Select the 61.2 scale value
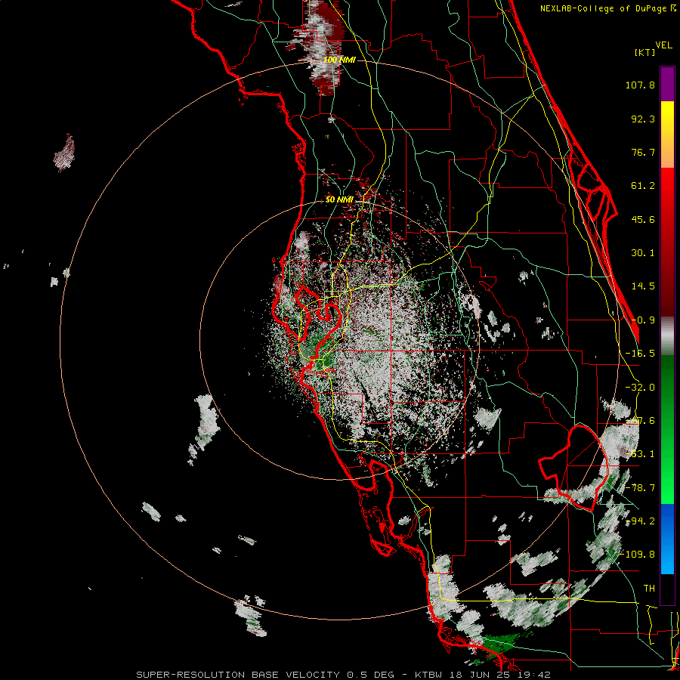 (x=643, y=186)
